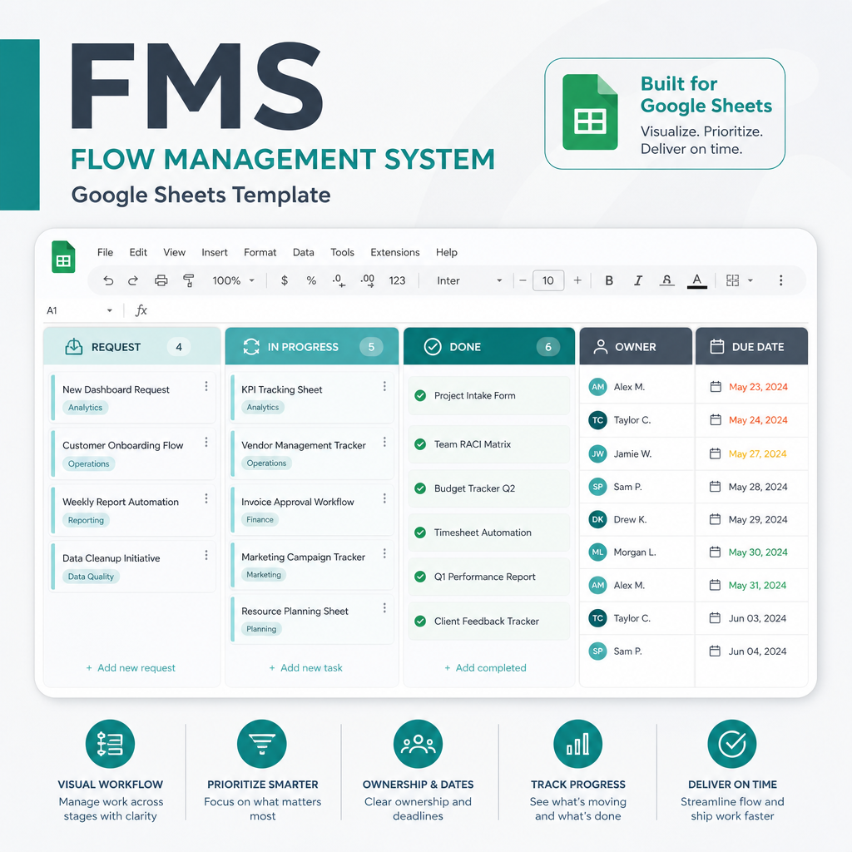Click the Finance tag on Invoice Approval Workflow
This screenshot has width=852, height=852.
click(x=260, y=519)
